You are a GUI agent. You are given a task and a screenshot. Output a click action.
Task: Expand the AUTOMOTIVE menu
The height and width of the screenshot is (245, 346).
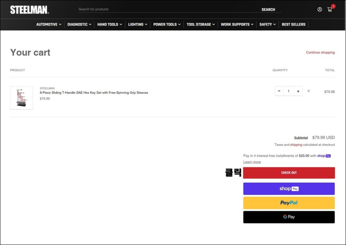point(49,24)
